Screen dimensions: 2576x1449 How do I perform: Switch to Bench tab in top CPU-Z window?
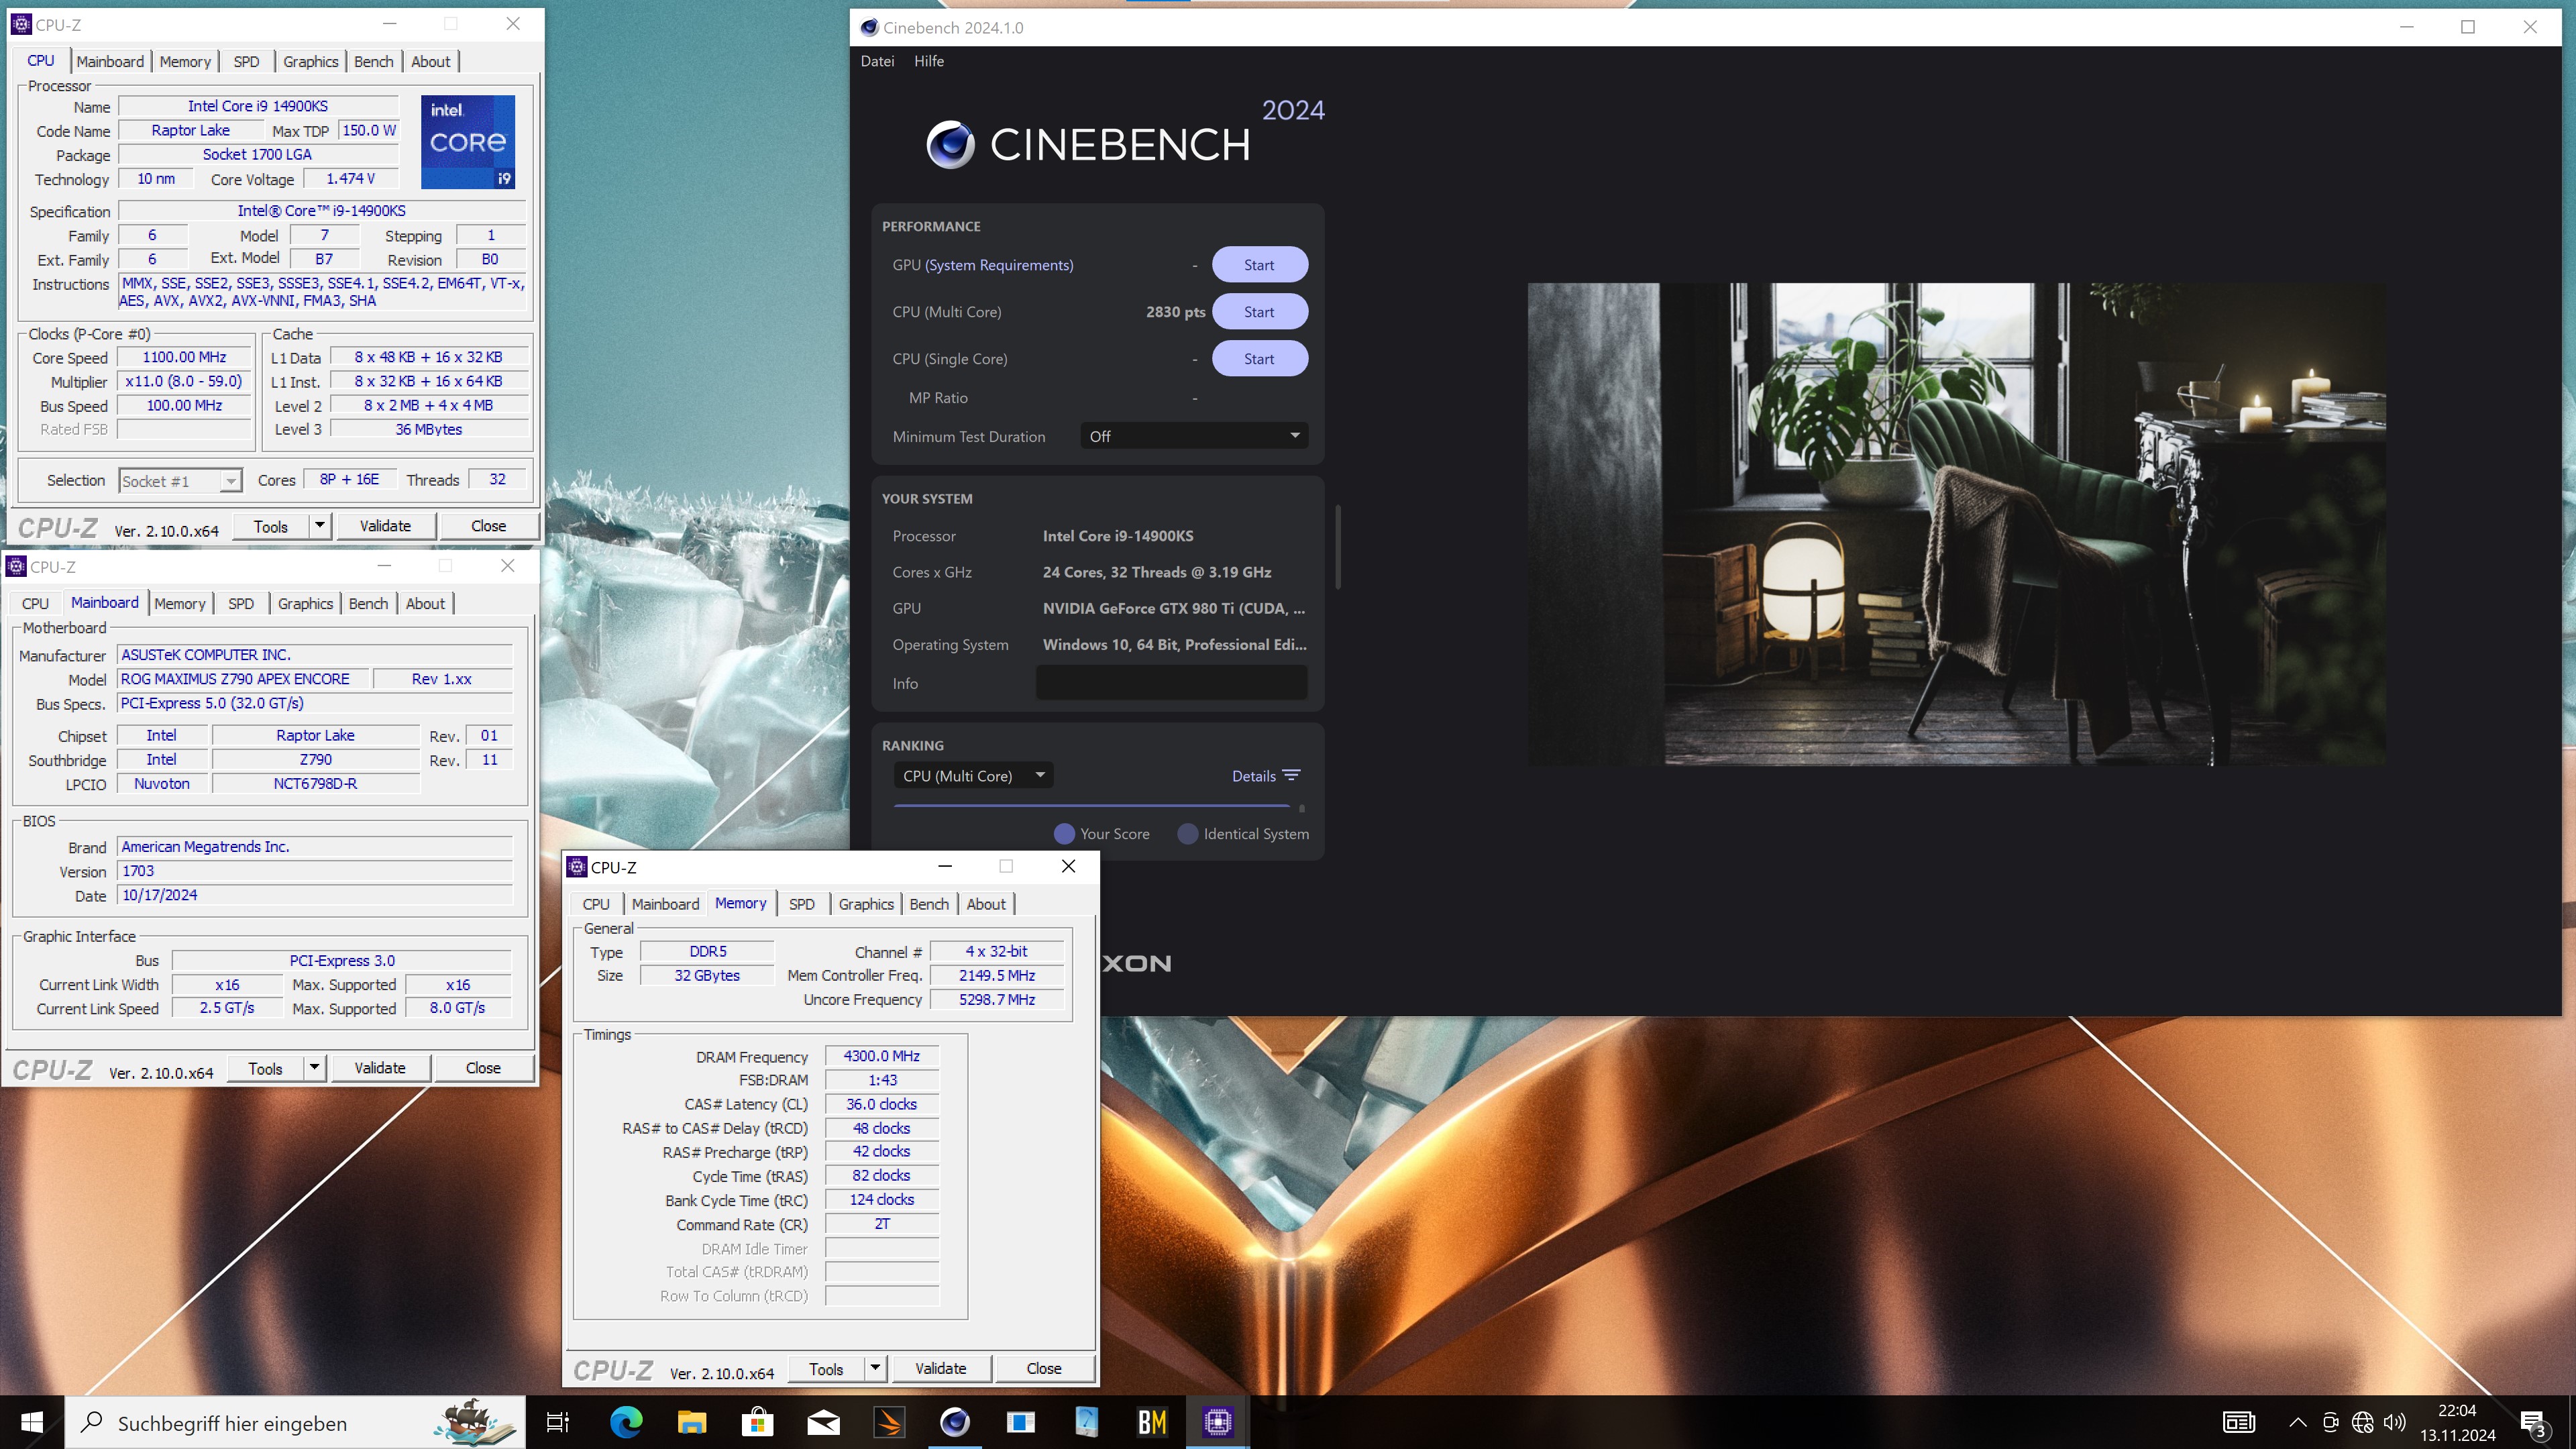(x=374, y=61)
